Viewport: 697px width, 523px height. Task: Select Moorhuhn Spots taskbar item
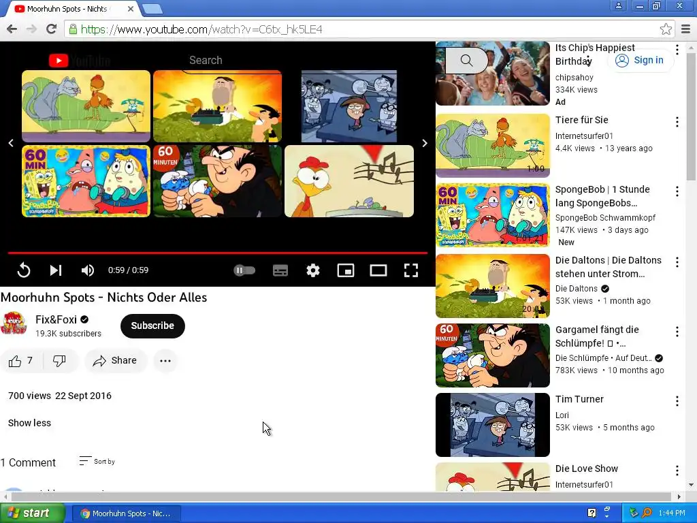click(x=126, y=513)
